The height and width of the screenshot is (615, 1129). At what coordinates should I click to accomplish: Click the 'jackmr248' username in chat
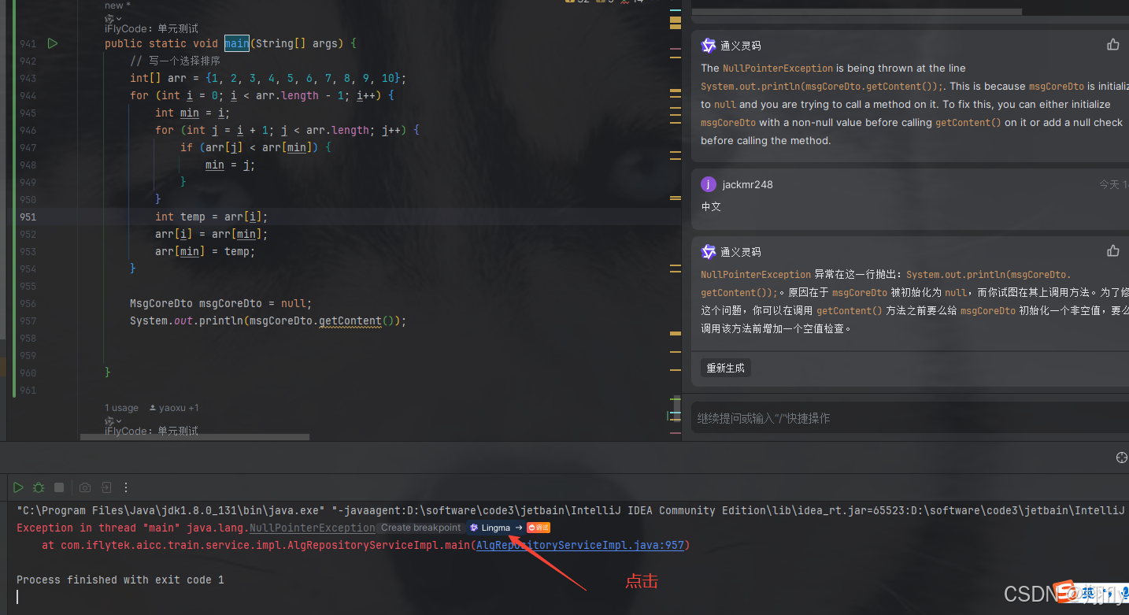point(748,184)
